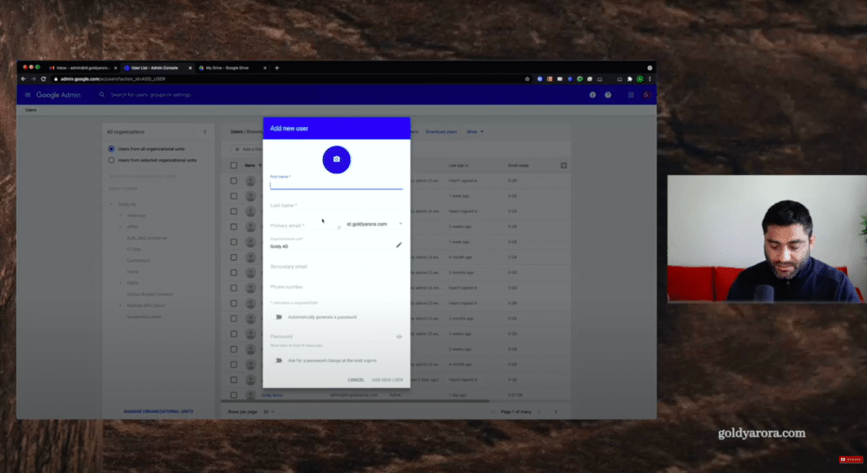
Task: Click the Add a filter button
Action: coord(249,149)
